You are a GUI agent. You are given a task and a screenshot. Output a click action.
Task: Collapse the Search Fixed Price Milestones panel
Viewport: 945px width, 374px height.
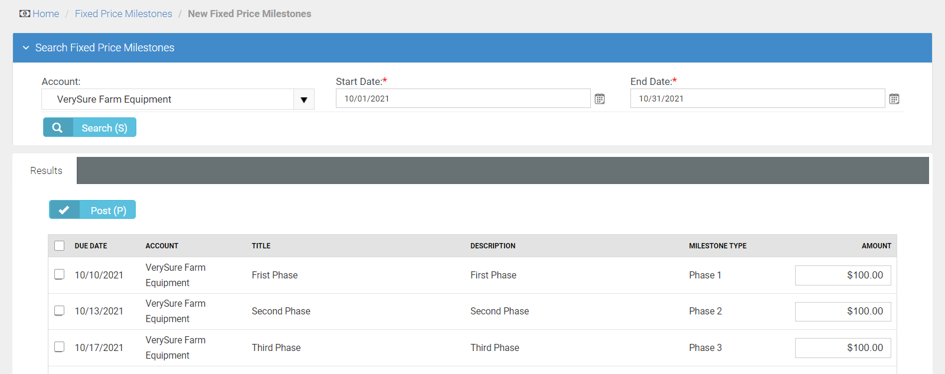click(26, 48)
